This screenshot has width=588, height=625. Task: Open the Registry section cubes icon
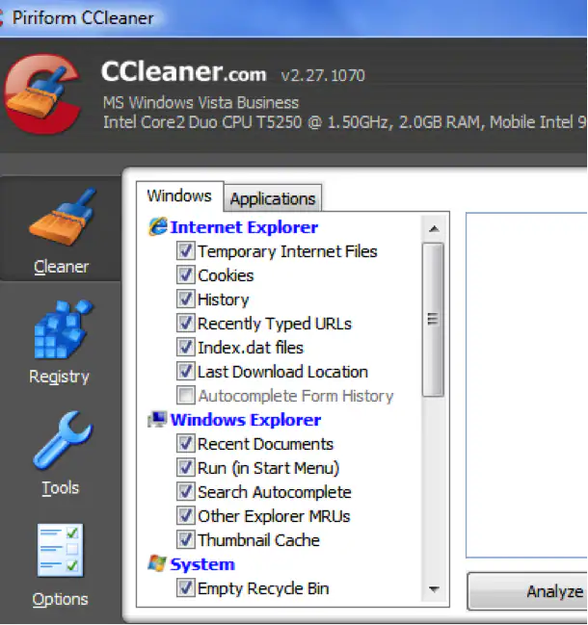click(63, 329)
